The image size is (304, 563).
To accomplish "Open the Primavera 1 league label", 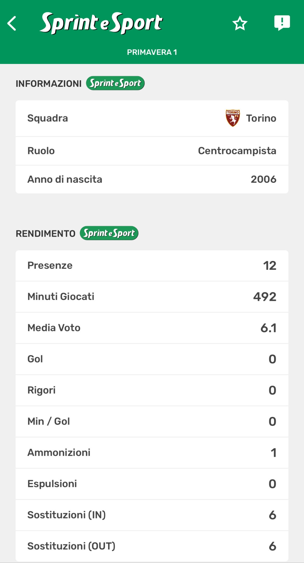I will [x=152, y=52].
